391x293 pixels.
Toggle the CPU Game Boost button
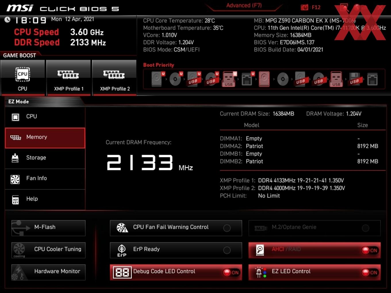(x=23, y=78)
